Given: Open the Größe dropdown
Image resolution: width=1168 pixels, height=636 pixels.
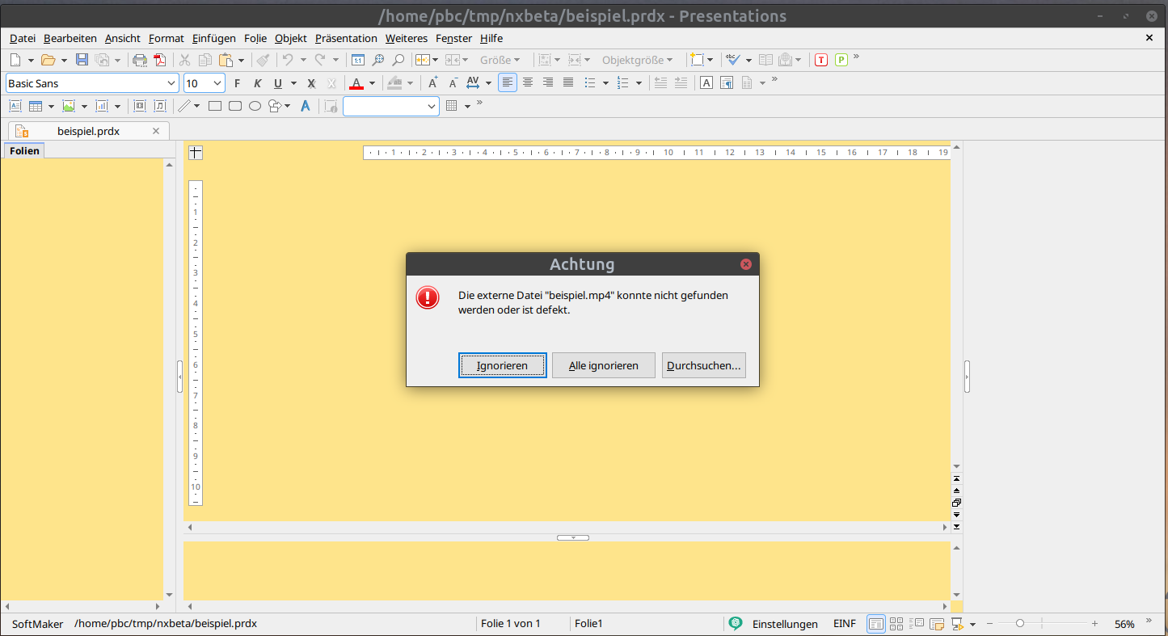Looking at the screenshot, I should coord(500,60).
